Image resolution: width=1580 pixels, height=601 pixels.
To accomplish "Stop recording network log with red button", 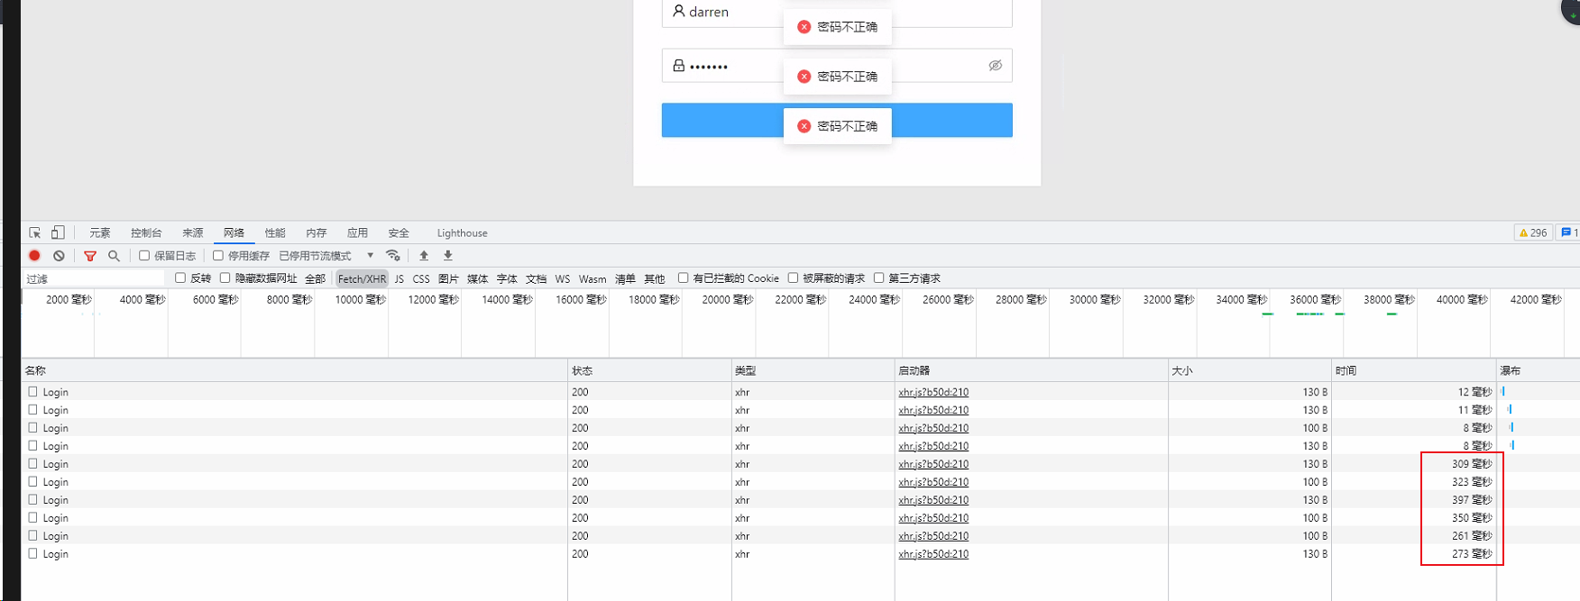I will (34, 256).
